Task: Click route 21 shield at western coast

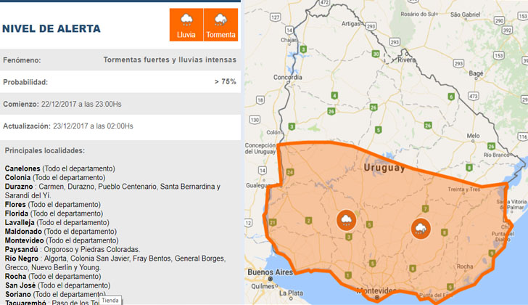Action: coord(273,222)
